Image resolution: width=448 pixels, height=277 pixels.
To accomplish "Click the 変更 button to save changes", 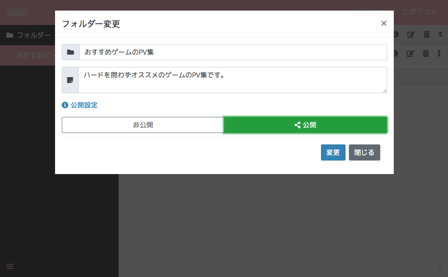I will click(x=333, y=152).
